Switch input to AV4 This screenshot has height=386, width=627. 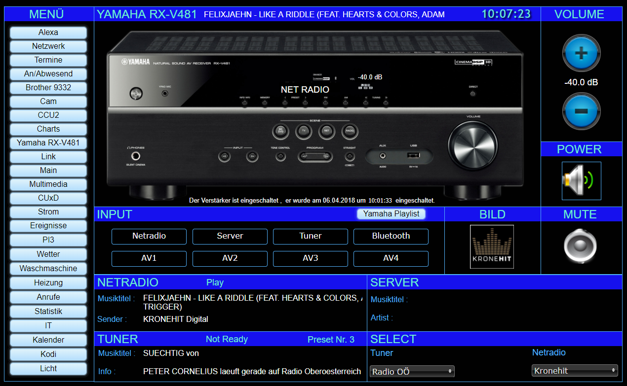coord(391,258)
